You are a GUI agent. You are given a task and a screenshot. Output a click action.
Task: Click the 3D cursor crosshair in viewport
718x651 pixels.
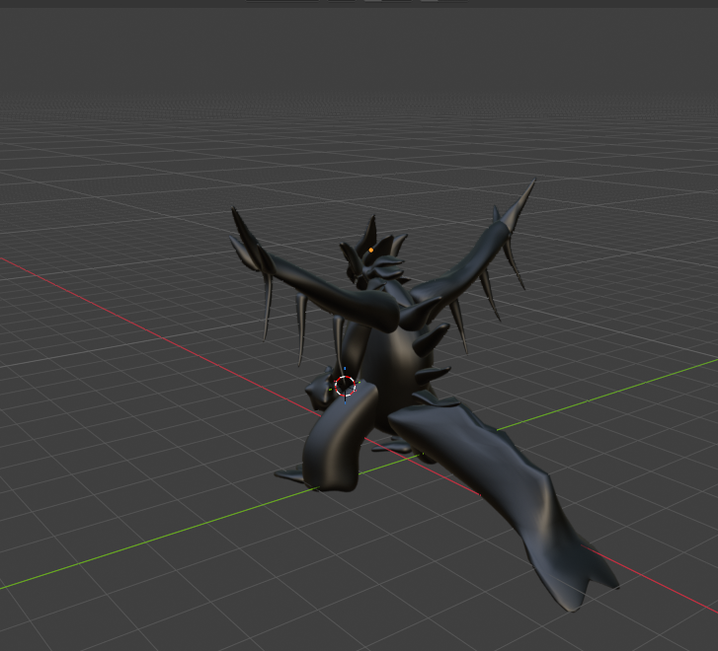click(x=345, y=386)
